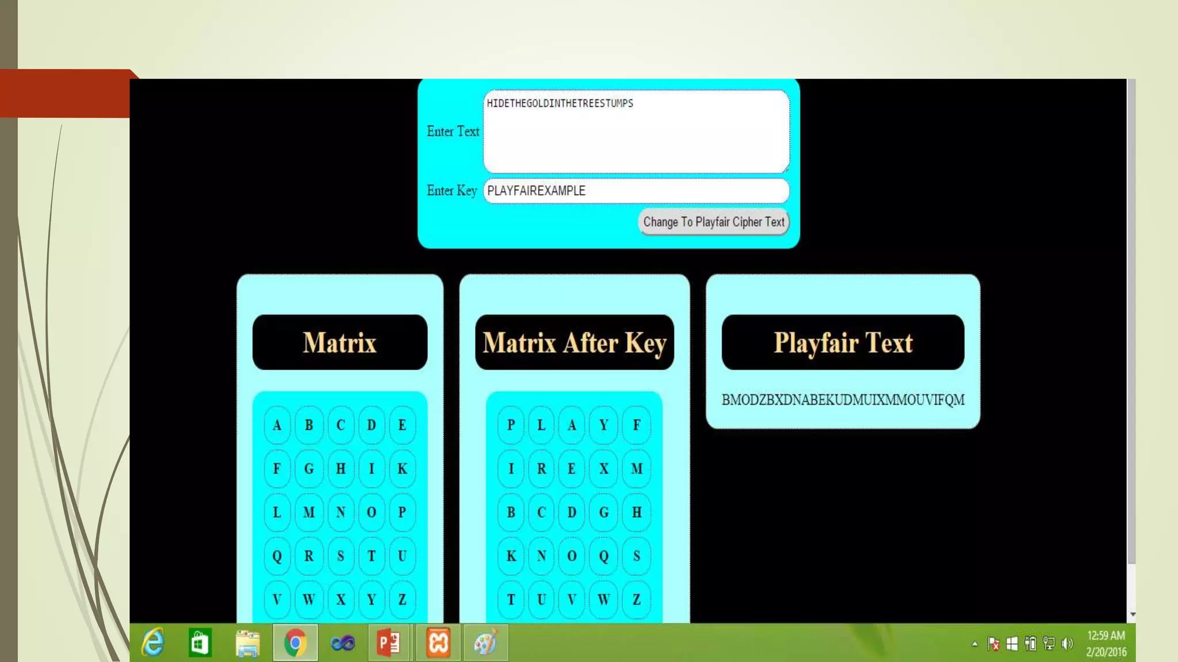1178x662 pixels.
Task: Click the BMODZBXDNABEKUDMUIXMMOUVIFQM cipher output text
Action: click(843, 400)
